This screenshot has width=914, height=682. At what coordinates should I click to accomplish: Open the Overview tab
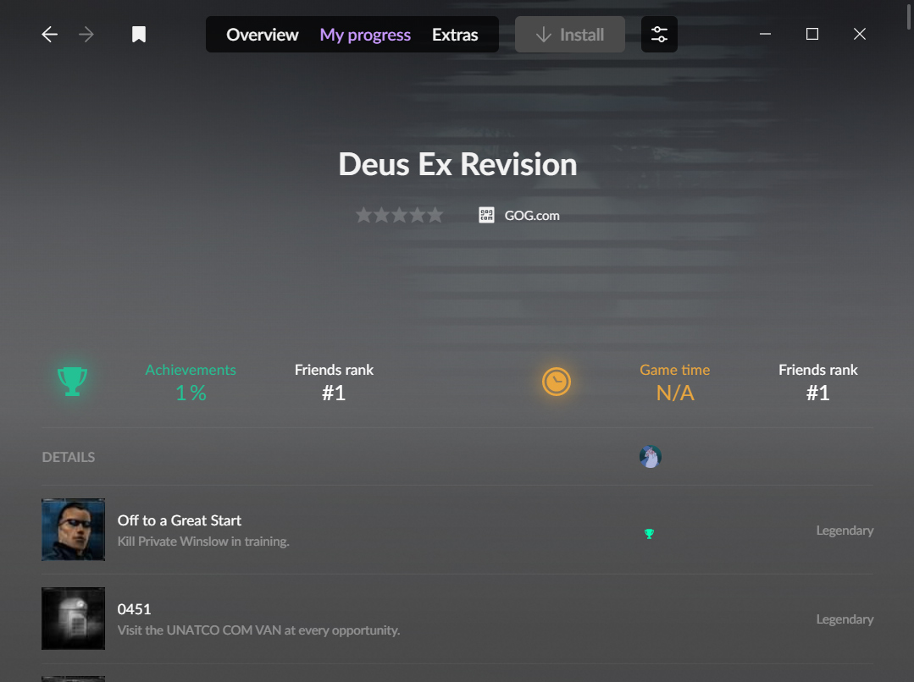pos(263,35)
